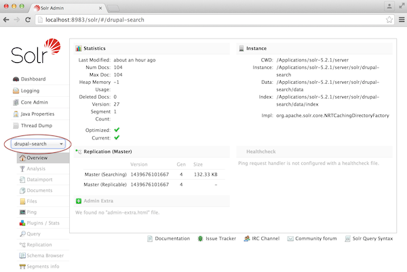Click the Instance server icon

click(x=241, y=49)
